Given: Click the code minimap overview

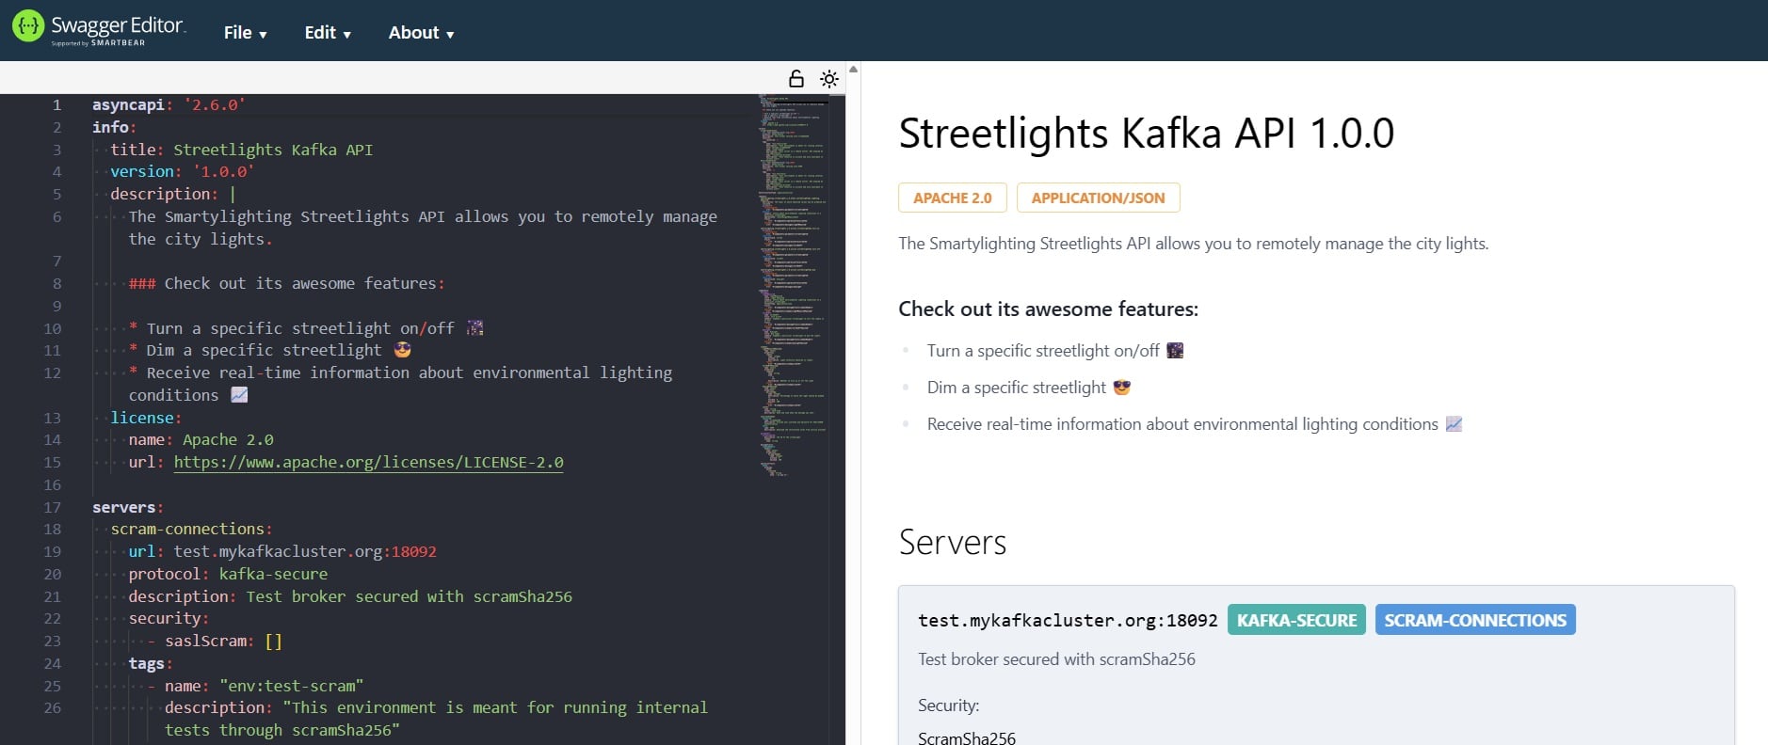Looking at the screenshot, I should (793, 282).
